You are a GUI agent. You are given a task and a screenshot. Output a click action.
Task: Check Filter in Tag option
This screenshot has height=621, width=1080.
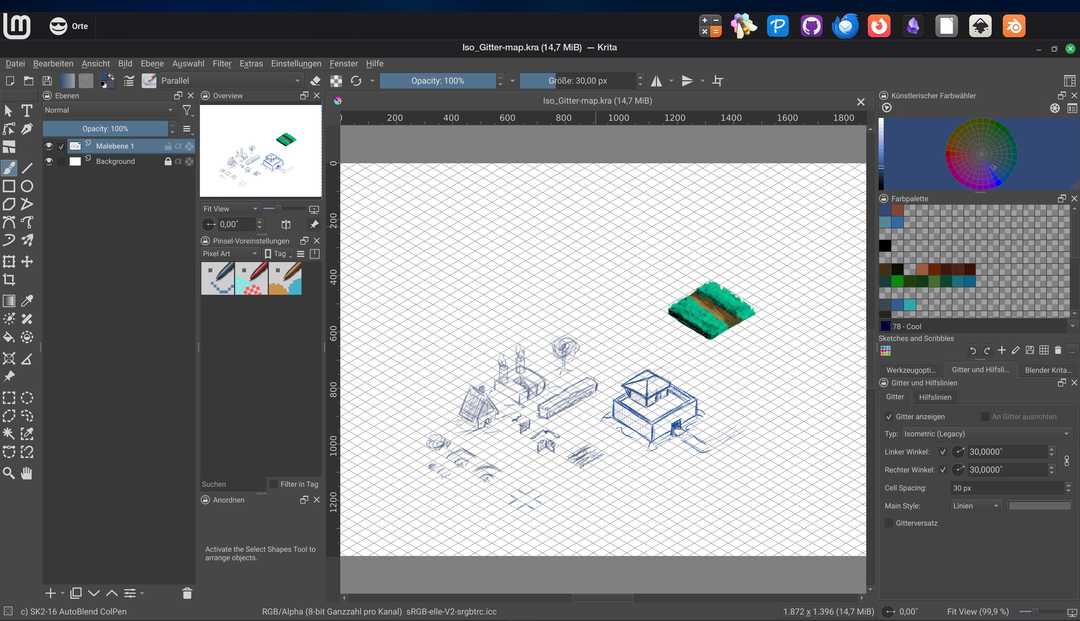click(274, 484)
